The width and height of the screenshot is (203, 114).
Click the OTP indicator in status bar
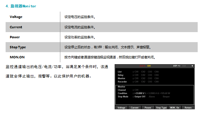175,66
